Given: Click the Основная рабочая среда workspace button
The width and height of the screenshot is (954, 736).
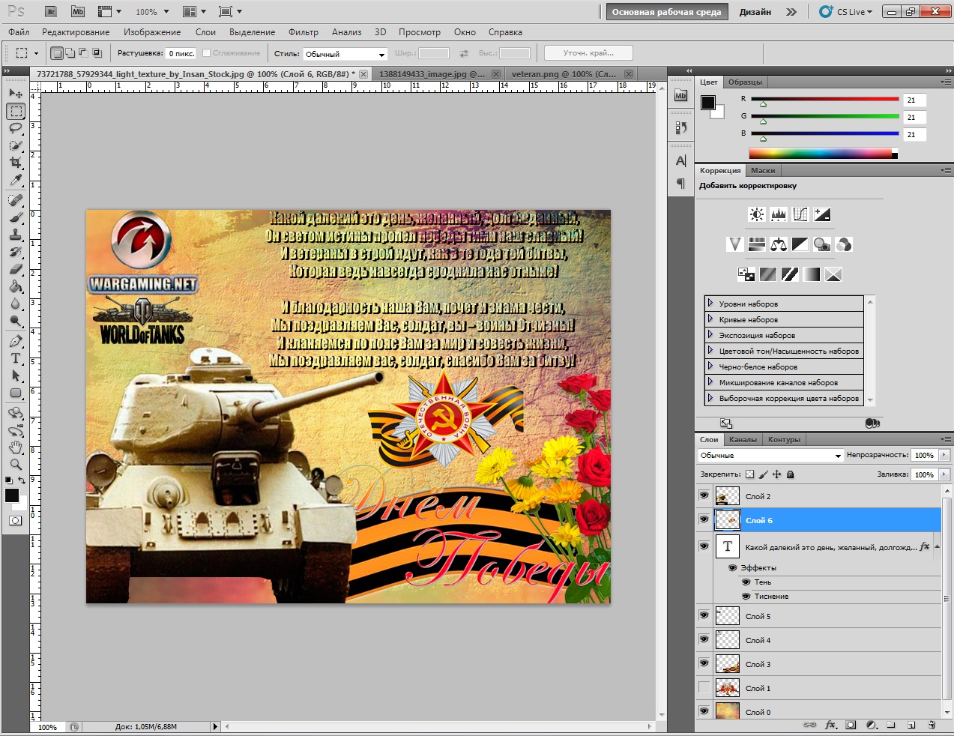Looking at the screenshot, I should click(x=666, y=12).
